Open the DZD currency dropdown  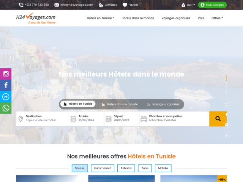188,5
